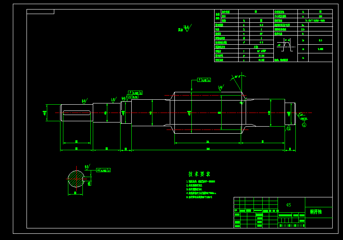343x240 pixels.
Task: Click the red centerline left of the shaft
Action: point(58,113)
